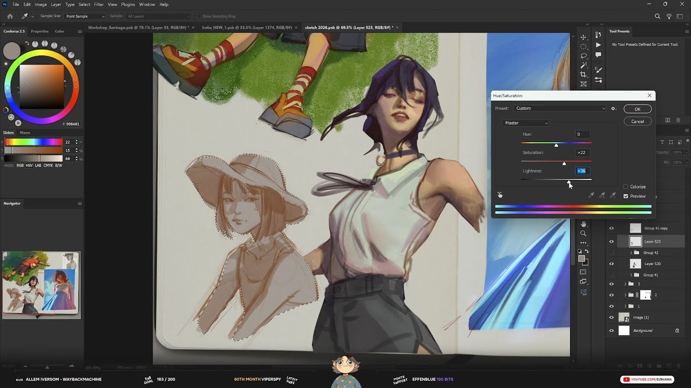Click the Saturation slider handle
The height and width of the screenshot is (388, 691).
click(x=564, y=163)
